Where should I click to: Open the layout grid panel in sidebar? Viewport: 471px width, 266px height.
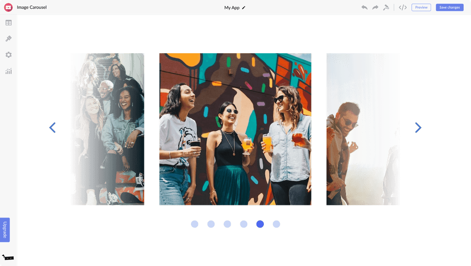[x=8, y=23]
